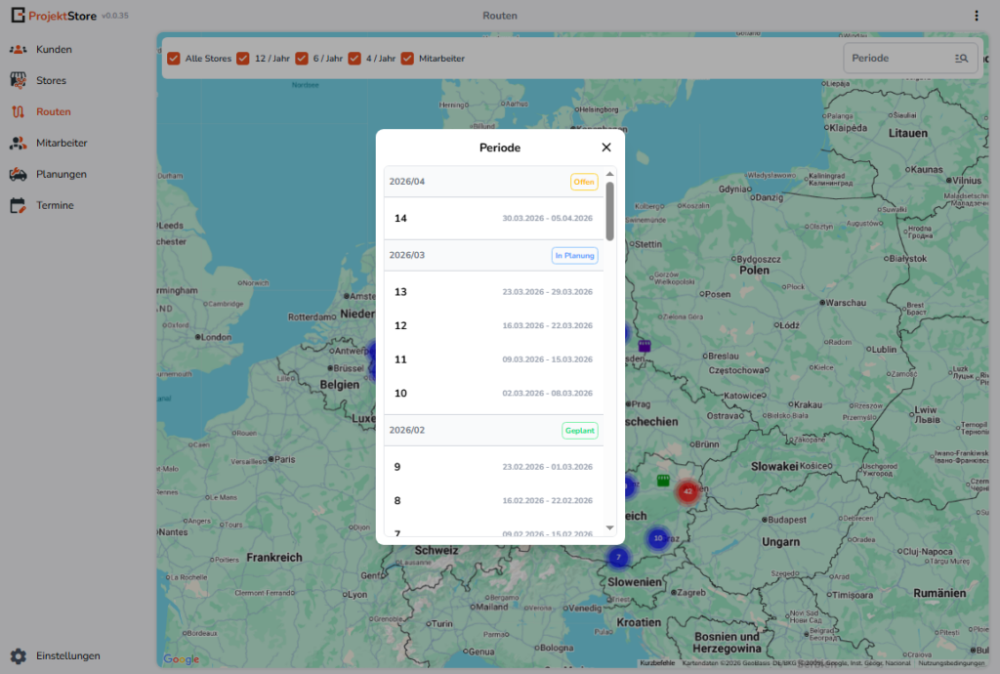The image size is (1000, 674).
Task: Choose week 10 starting 02.03.2026
Action: click(493, 394)
